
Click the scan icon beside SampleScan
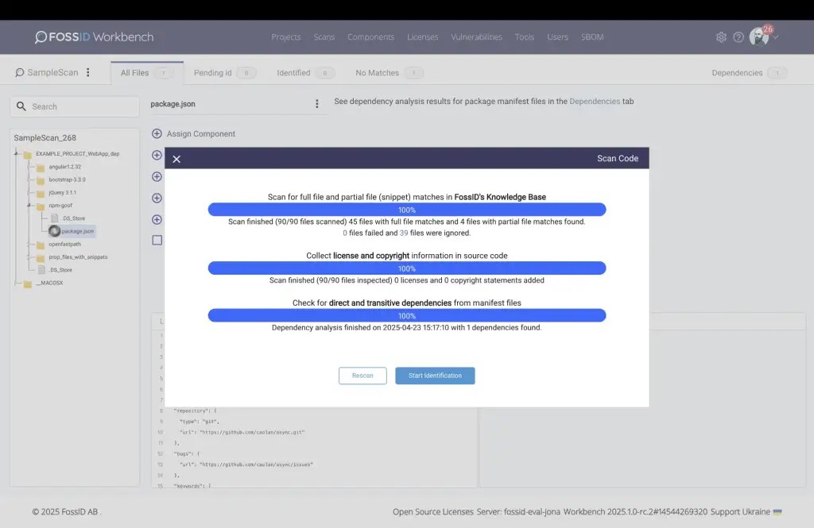20,72
